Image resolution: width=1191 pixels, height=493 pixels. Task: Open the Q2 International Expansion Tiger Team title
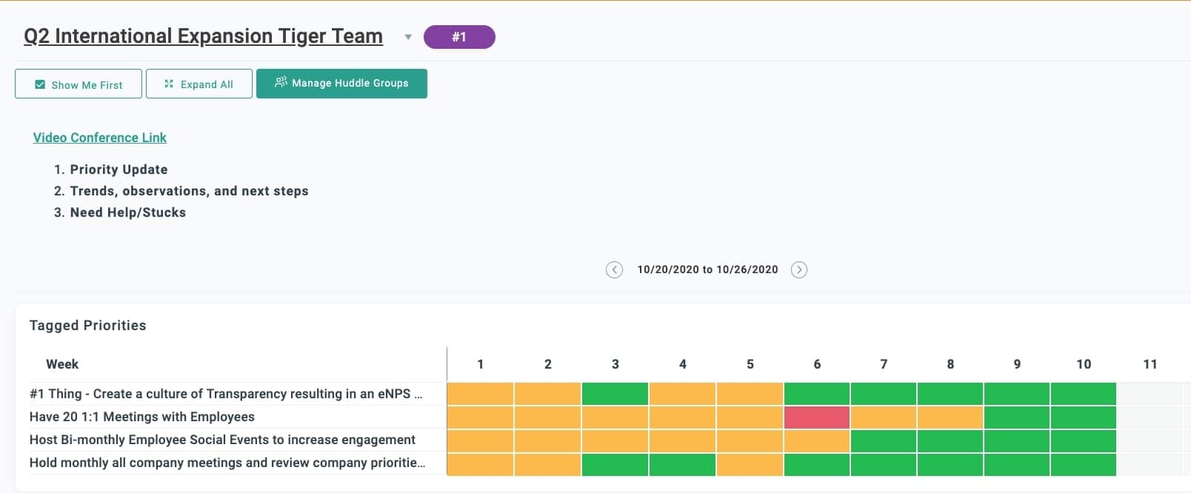[203, 36]
